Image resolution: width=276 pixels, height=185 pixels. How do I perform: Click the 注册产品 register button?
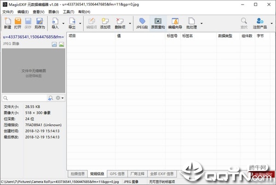pos(260,23)
